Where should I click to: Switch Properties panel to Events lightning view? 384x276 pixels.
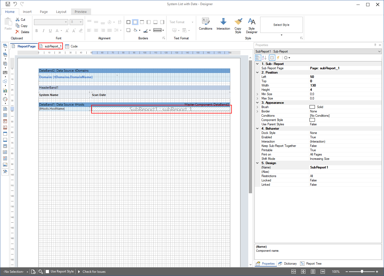(x=278, y=57)
